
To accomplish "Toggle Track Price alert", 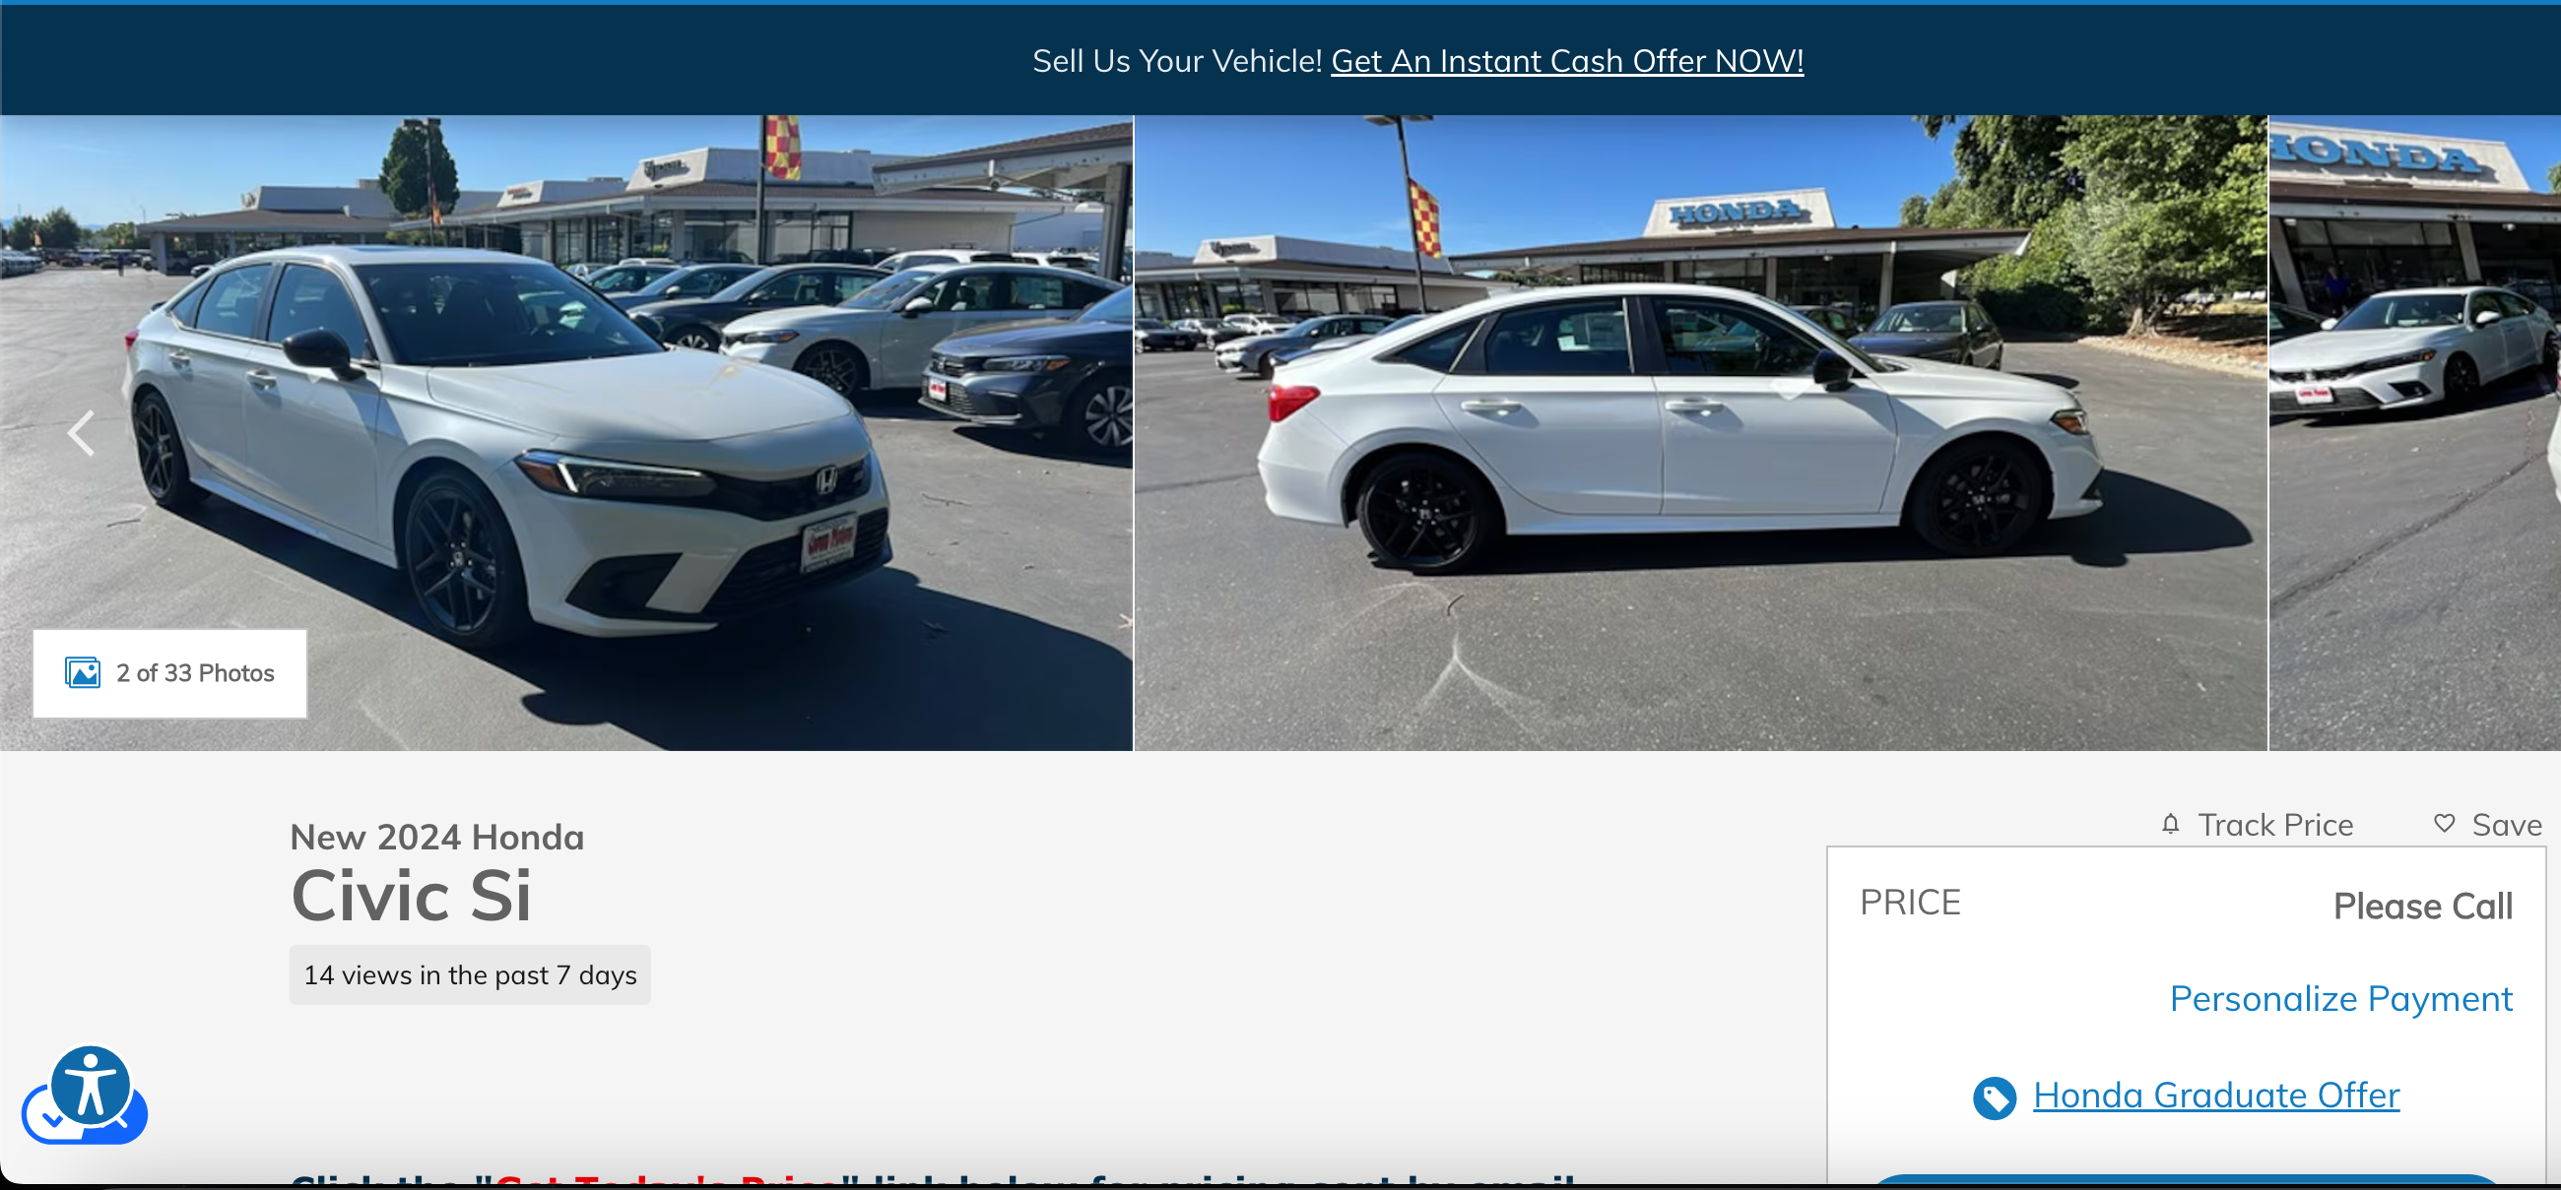I will pyautogui.click(x=2257, y=825).
